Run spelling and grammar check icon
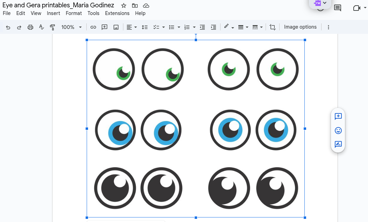The height and width of the screenshot is (222, 368). tap(41, 27)
